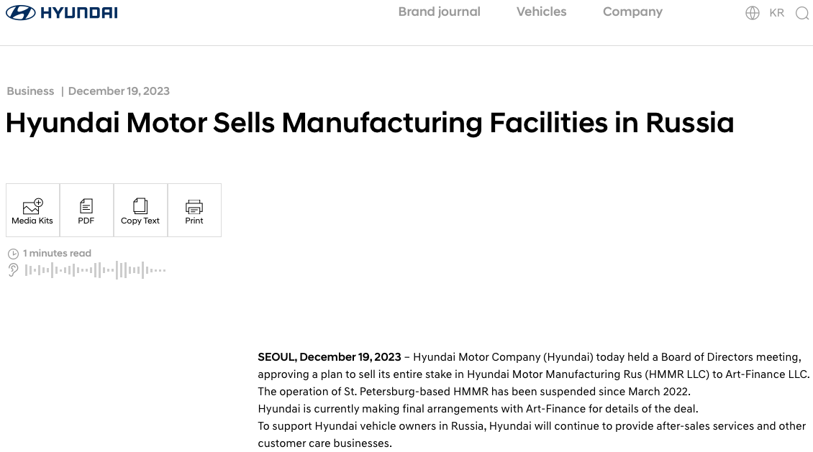813x452 pixels.
Task: Click the globe language icon
Action: (x=753, y=13)
